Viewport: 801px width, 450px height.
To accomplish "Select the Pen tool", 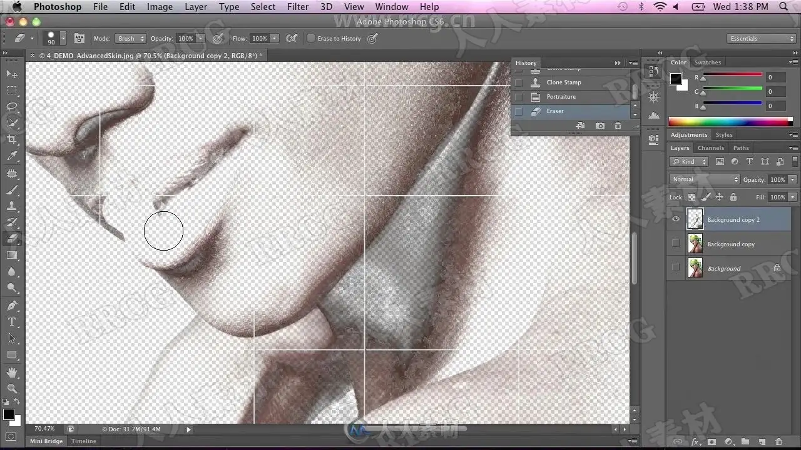I will tap(12, 306).
